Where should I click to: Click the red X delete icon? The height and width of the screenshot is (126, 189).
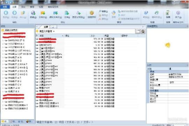[100, 19]
